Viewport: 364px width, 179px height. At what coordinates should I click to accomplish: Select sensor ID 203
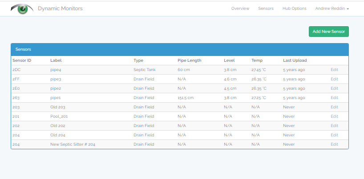(16, 107)
